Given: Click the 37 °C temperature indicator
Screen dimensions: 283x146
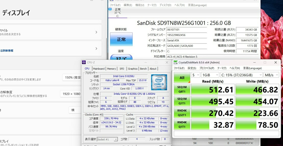Looking at the screenshot, I should 121,58.
